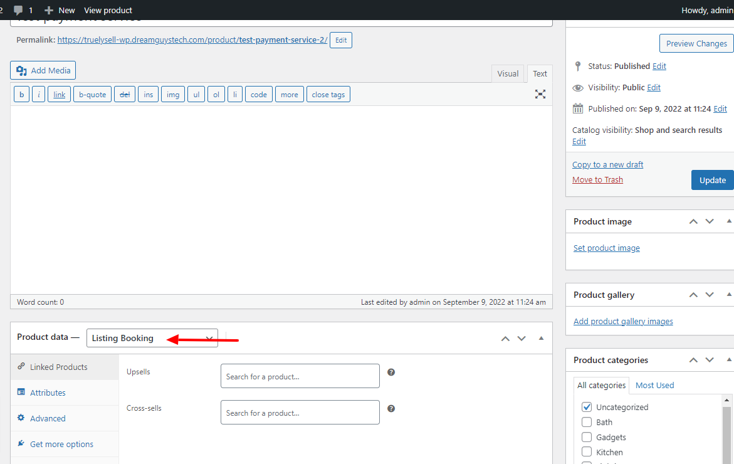Insert bold tag with b button
The width and height of the screenshot is (734, 464).
[22, 95]
